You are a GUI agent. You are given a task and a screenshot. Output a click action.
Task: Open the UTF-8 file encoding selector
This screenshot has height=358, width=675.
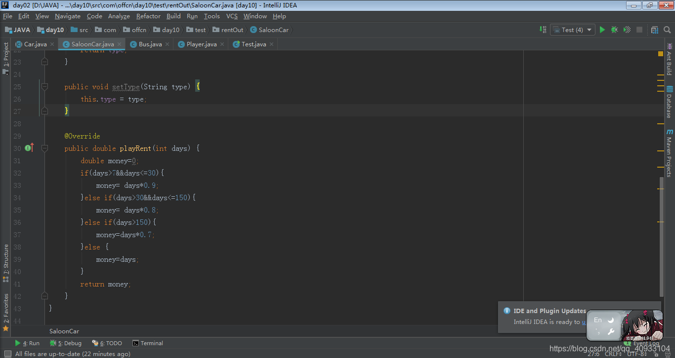tap(638, 354)
